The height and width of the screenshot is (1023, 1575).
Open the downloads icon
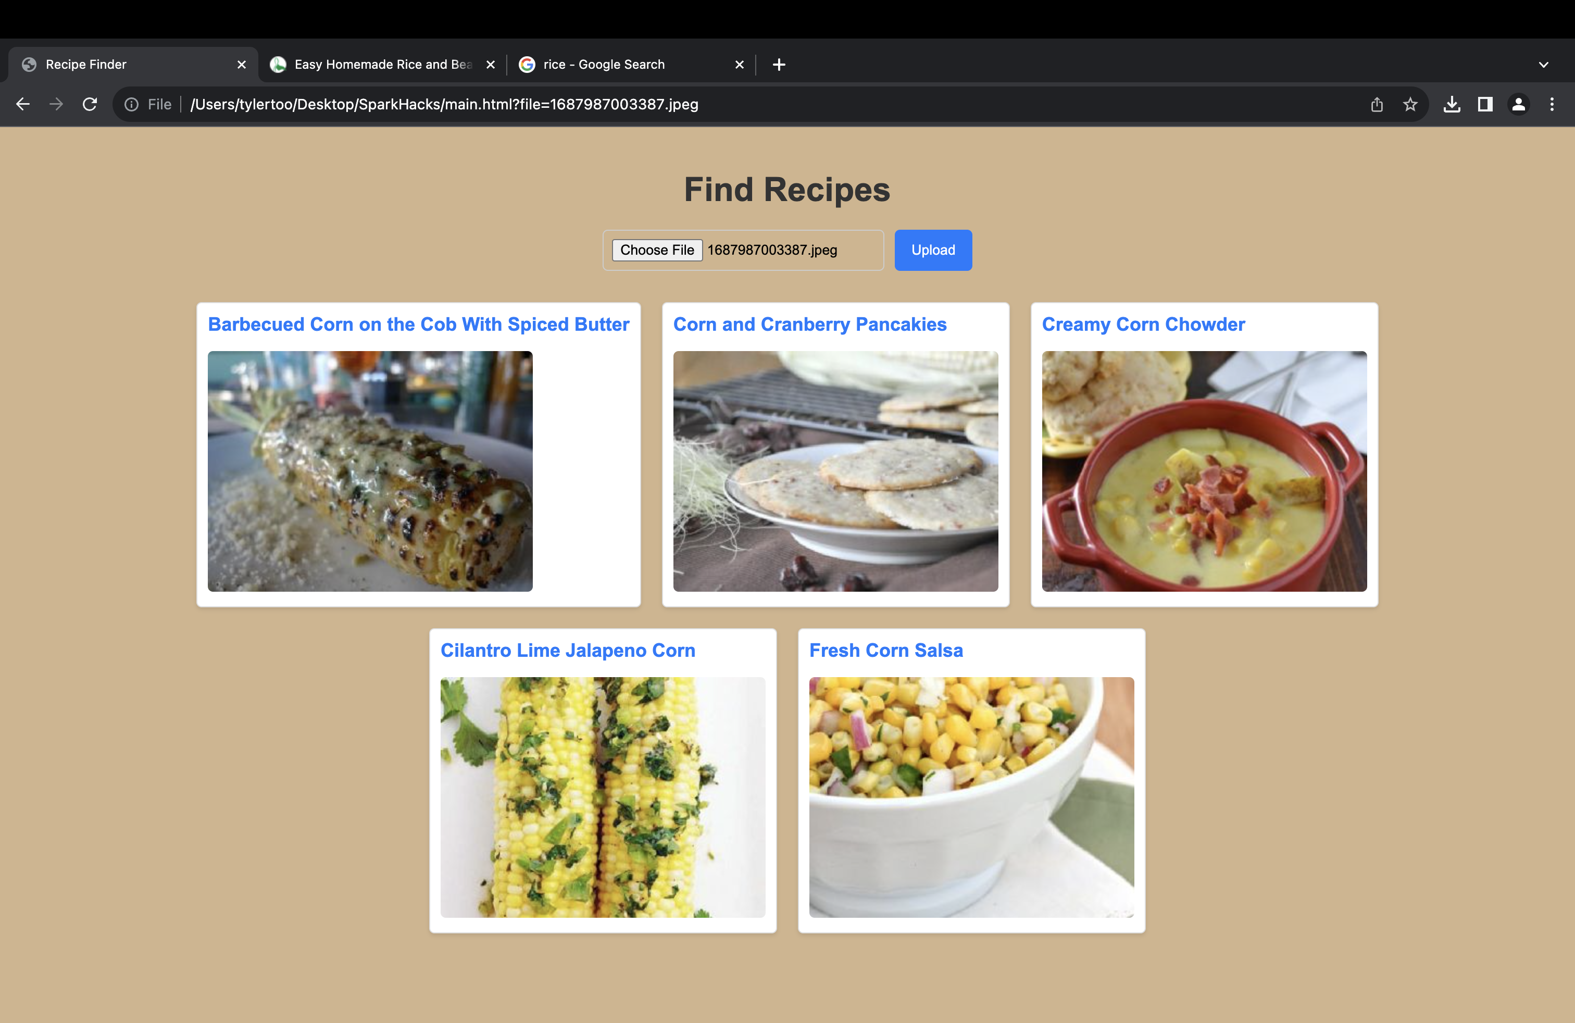coord(1452,104)
